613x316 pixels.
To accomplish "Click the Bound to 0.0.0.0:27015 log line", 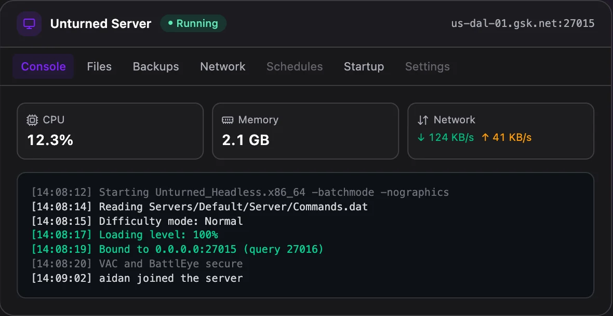I will pyautogui.click(x=178, y=249).
